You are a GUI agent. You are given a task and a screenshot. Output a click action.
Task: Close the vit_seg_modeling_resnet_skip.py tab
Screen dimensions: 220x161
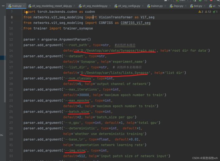tap(74, 6)
